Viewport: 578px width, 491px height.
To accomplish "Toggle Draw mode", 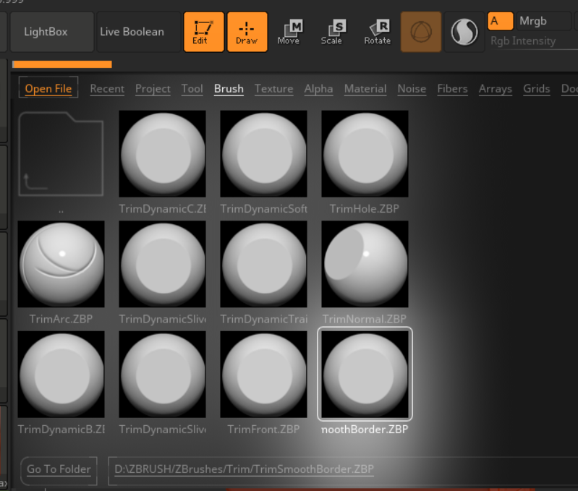I will click(247, 32).
